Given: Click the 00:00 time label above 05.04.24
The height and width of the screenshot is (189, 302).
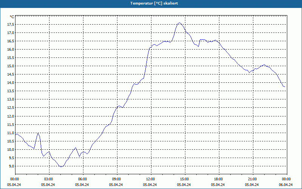Looking at the screenshot, I should coord(14,179).
